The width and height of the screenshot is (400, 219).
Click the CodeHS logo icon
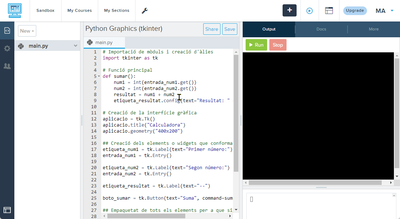[x=15, y=11]
